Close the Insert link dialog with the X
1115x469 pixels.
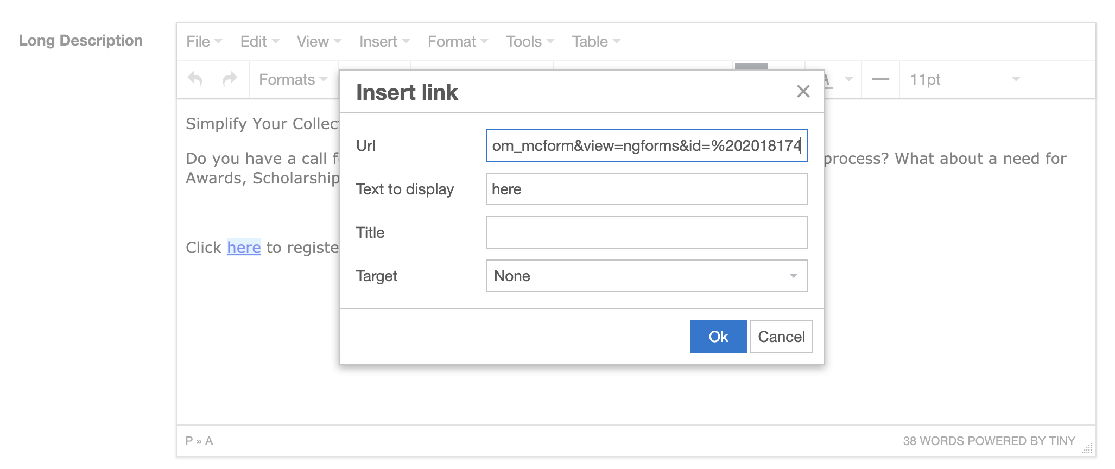[803, 92]
